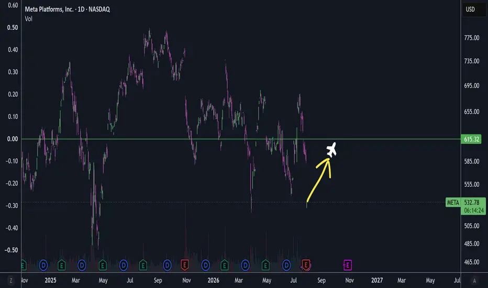Open green earnings marker after 2025 label

click(62, 265)
